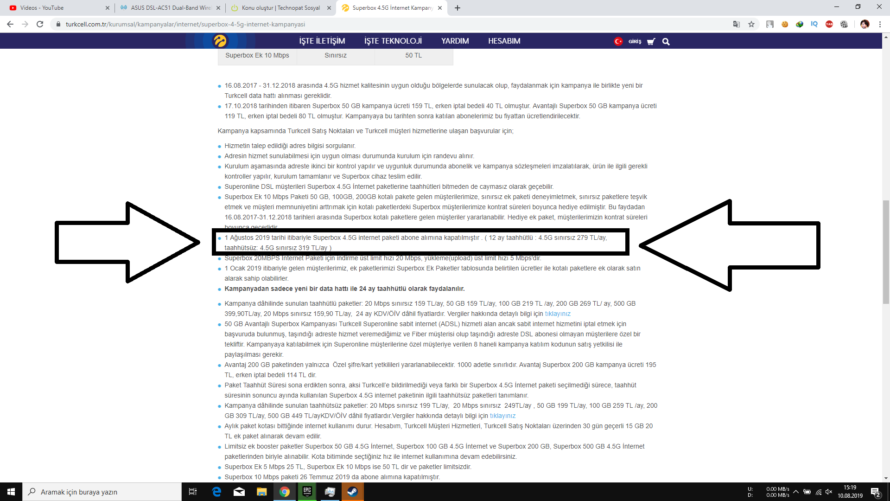Click the Chrome taskbar icon
This screenshot has height=501, width=890.
click(285, 492)
